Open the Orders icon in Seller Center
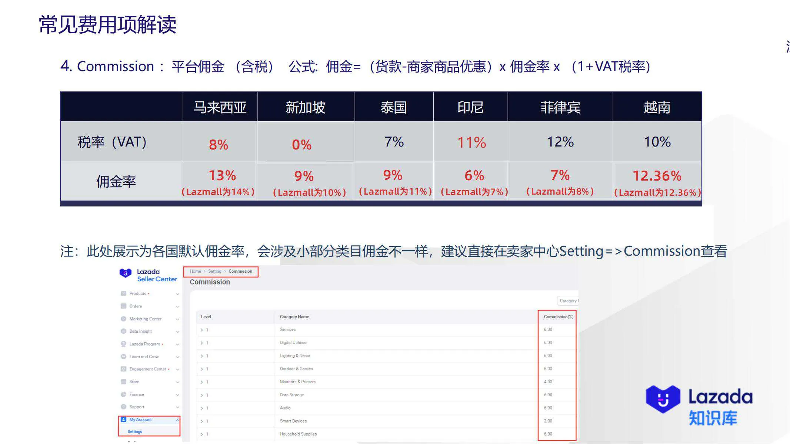The width and height of the screenshot is (790, 444). (x=123, y=306)
